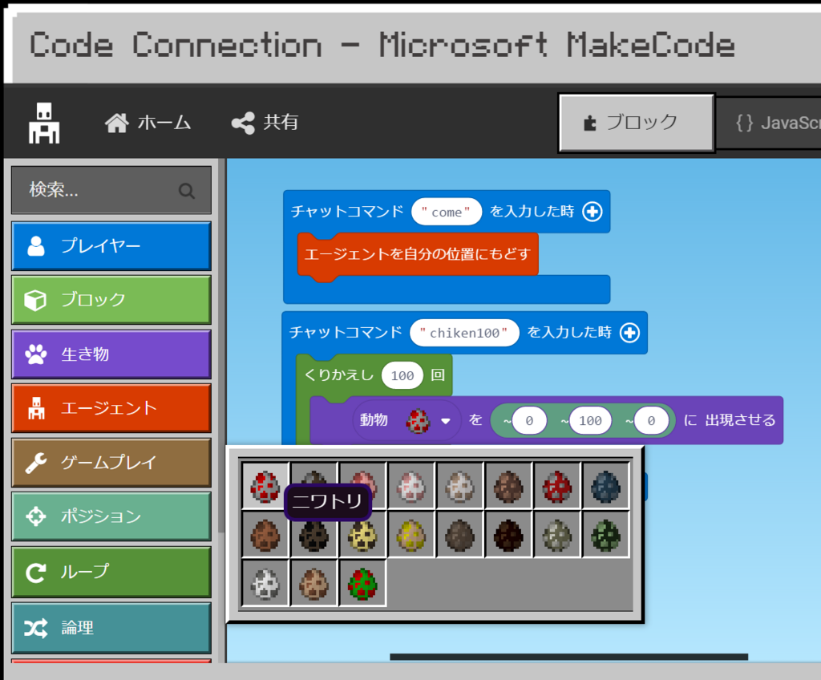Screen dimensions: 821x680
Task: Choose the pale yellow egg with dark spots
Action: [x=362, y=536]
